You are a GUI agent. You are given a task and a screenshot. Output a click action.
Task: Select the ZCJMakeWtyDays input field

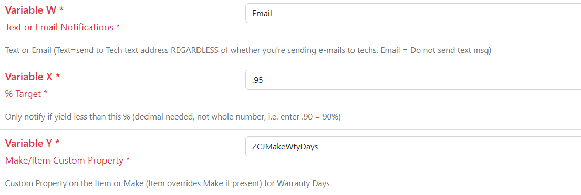click(413, 147)
